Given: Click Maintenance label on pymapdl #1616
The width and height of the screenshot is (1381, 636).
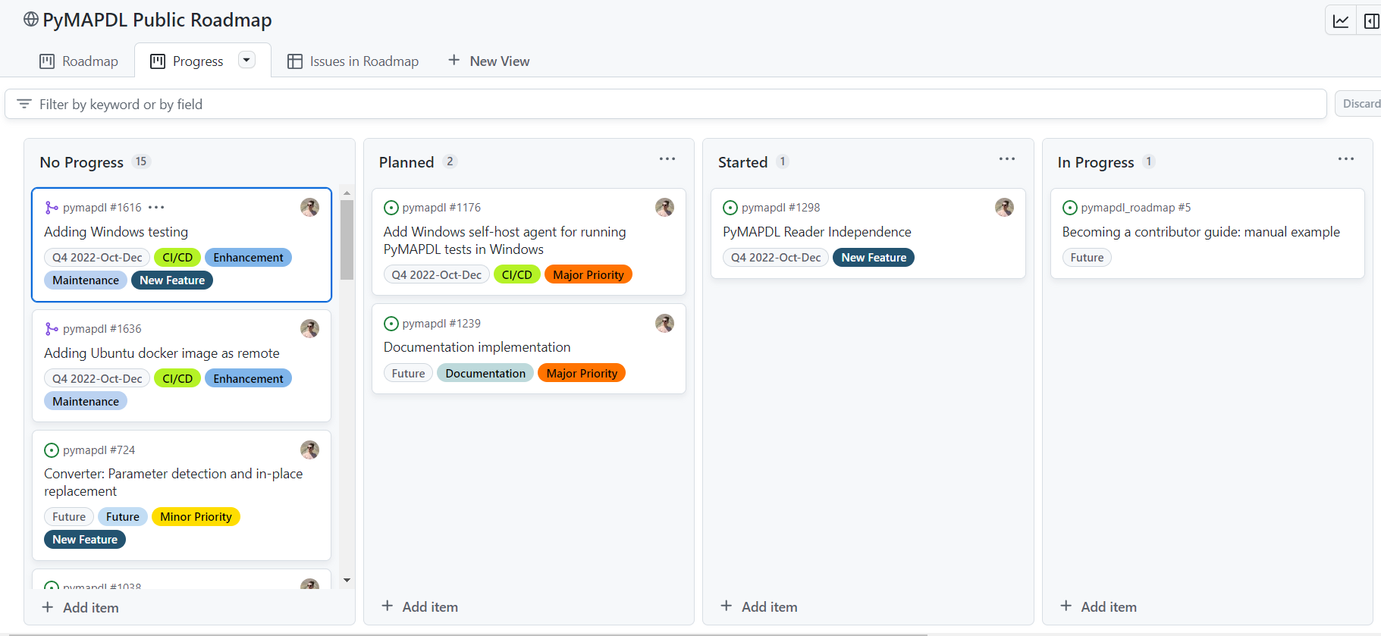Looking at the screenshot, I should coord(86,280).
